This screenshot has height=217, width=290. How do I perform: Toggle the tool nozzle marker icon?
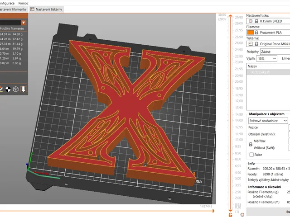coord(23,90)
